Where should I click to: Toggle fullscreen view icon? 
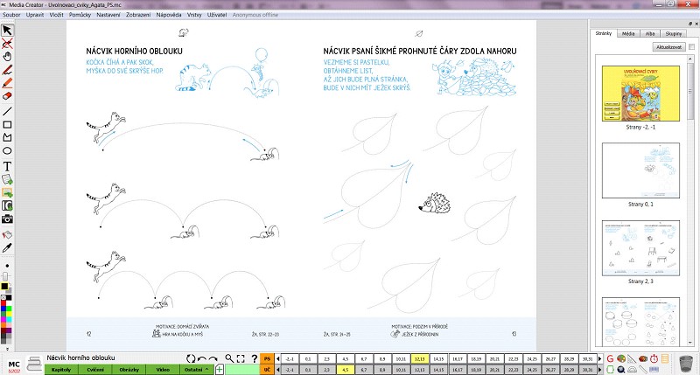pyautogui.click(x=241, y=358)
